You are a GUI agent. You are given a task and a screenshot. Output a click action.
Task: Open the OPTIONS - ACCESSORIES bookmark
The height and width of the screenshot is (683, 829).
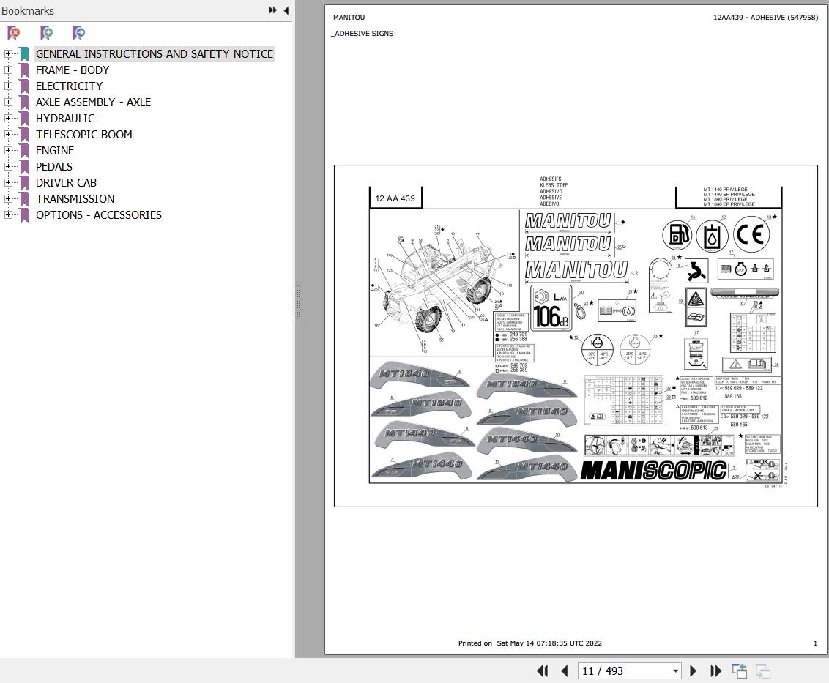point(99,215)
